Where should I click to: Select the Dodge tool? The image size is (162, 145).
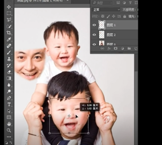coord(9,91)
